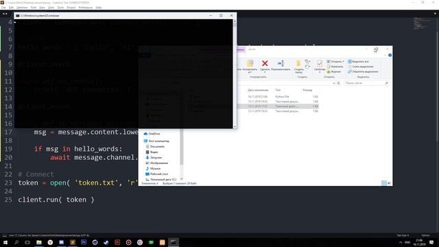Open Photoshop from the taskbar
Screen dimensions: 439x247
coord(84,242)
